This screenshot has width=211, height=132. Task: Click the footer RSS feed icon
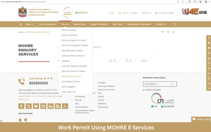(x=58, y=106)
